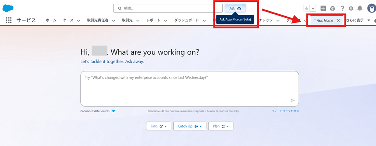Open the Find suggestions dropdown

coord(159,126)
